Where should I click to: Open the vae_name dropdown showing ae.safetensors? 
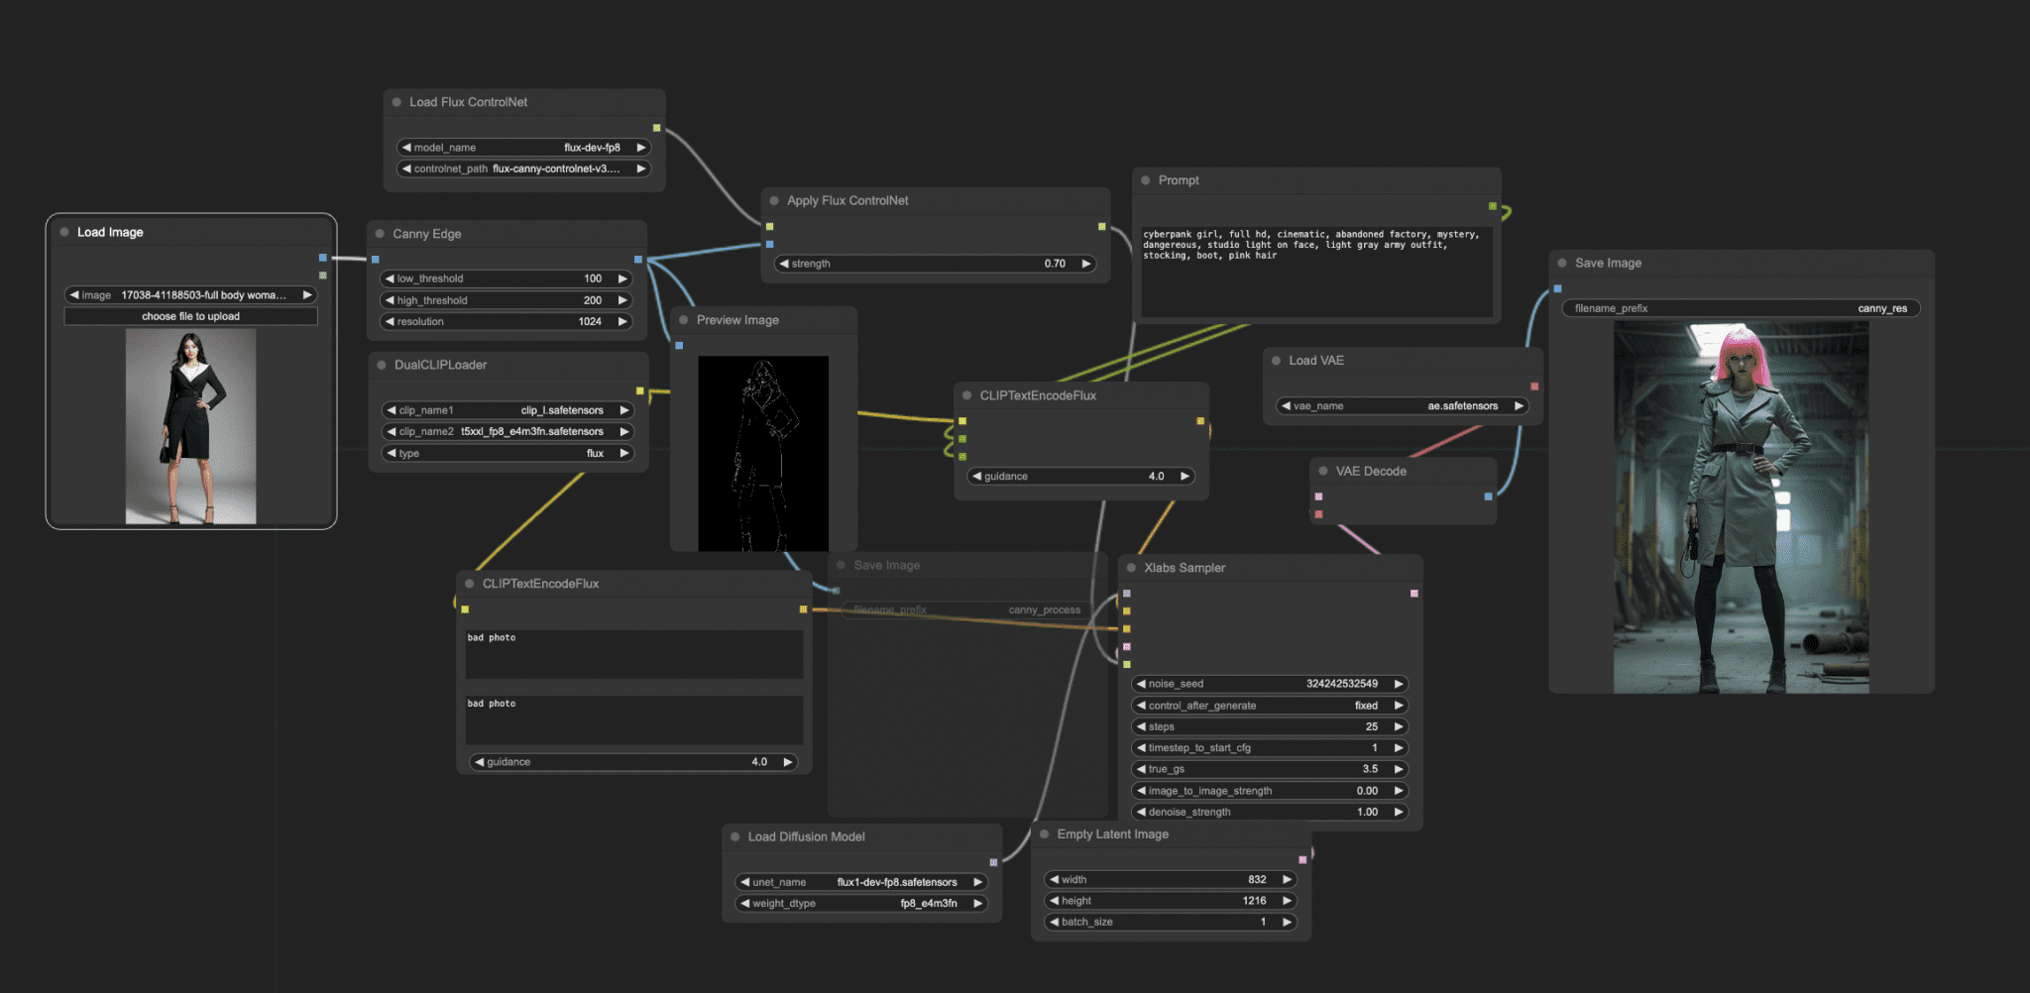(x=1403, y=405)
